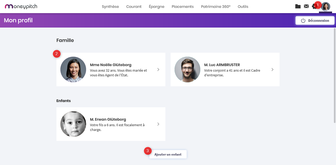Image resolution: width=336 pixels, height=165 pixels.
Task: Open the Courant menu
Action: (134, 7)
